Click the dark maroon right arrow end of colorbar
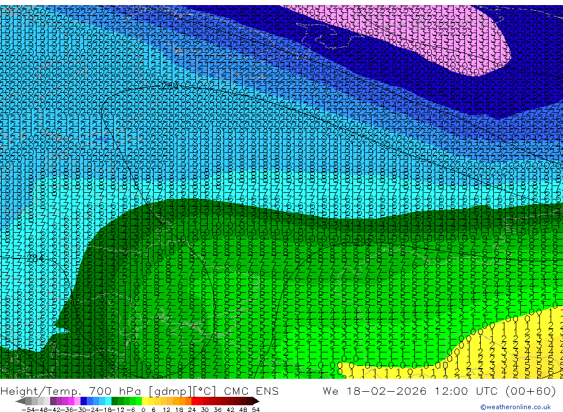This screenshot has width=563, height=412. [256, 401]
